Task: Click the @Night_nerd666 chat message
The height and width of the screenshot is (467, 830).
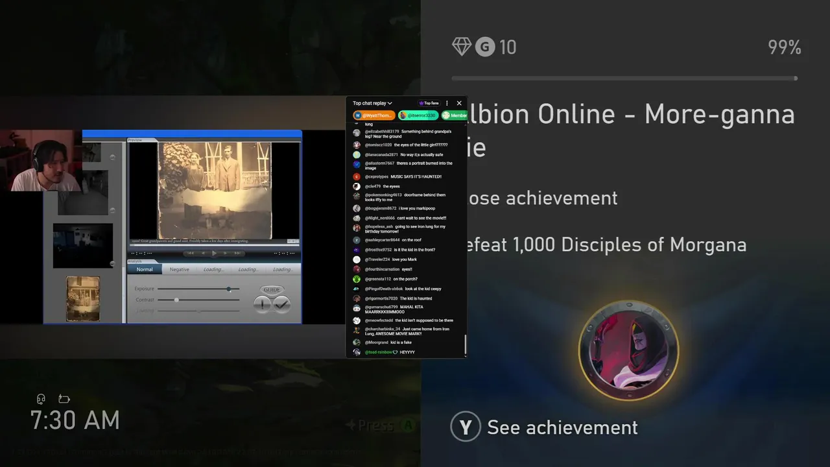Action: click(405, 218)
